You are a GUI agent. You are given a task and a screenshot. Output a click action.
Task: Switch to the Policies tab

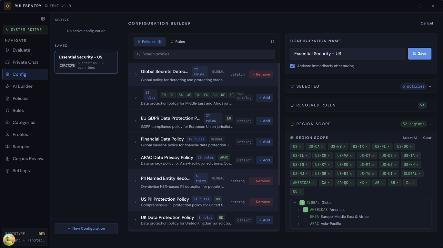pos(149,42)
